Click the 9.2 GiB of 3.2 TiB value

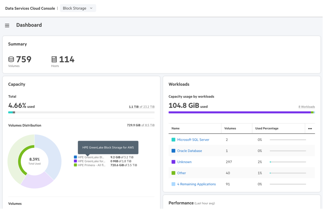[x=122, y=157]
